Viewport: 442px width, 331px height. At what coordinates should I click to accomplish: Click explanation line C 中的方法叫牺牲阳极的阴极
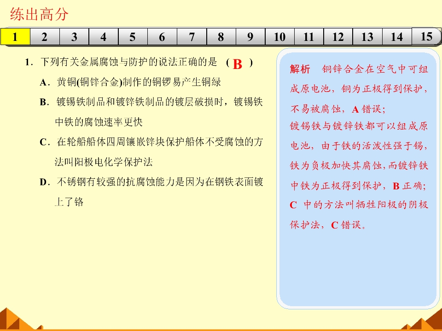pos(359,205)
